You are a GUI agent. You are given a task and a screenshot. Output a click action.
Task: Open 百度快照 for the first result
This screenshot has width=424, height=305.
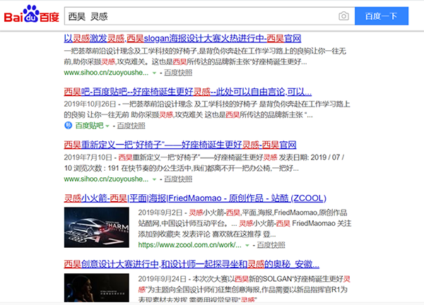[178, 72]
